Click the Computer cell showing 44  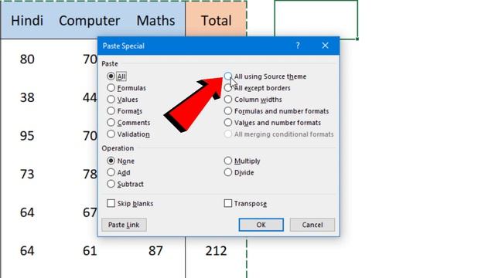(90, 98)
